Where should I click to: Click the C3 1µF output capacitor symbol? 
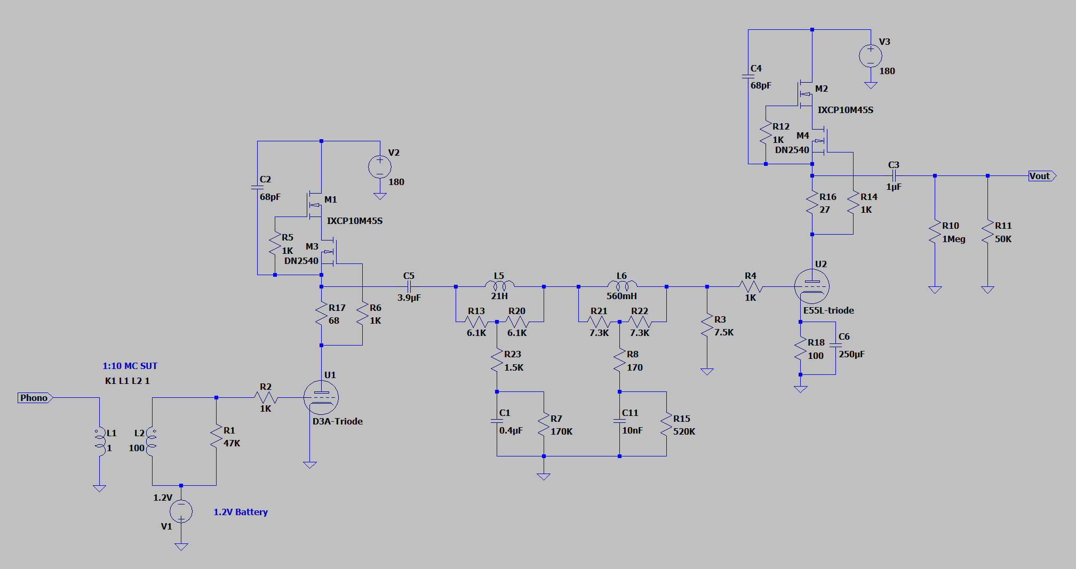point(894,175)
